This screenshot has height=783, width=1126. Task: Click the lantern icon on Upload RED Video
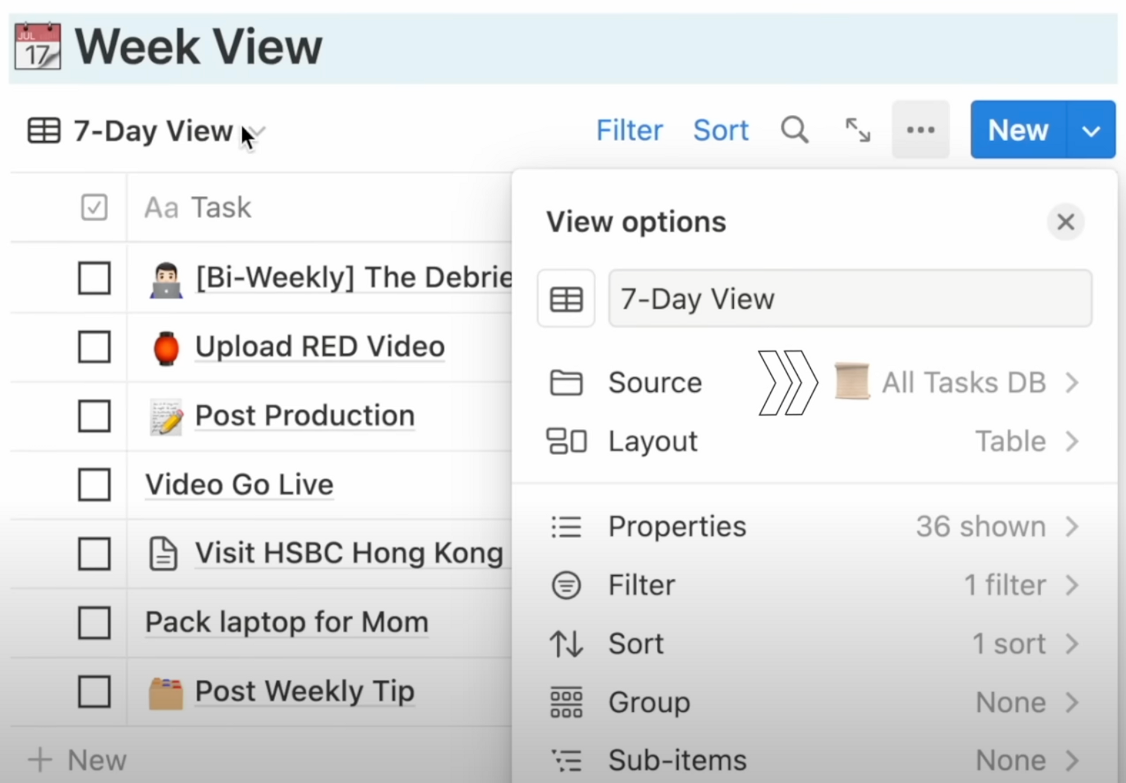pos(166,348)
